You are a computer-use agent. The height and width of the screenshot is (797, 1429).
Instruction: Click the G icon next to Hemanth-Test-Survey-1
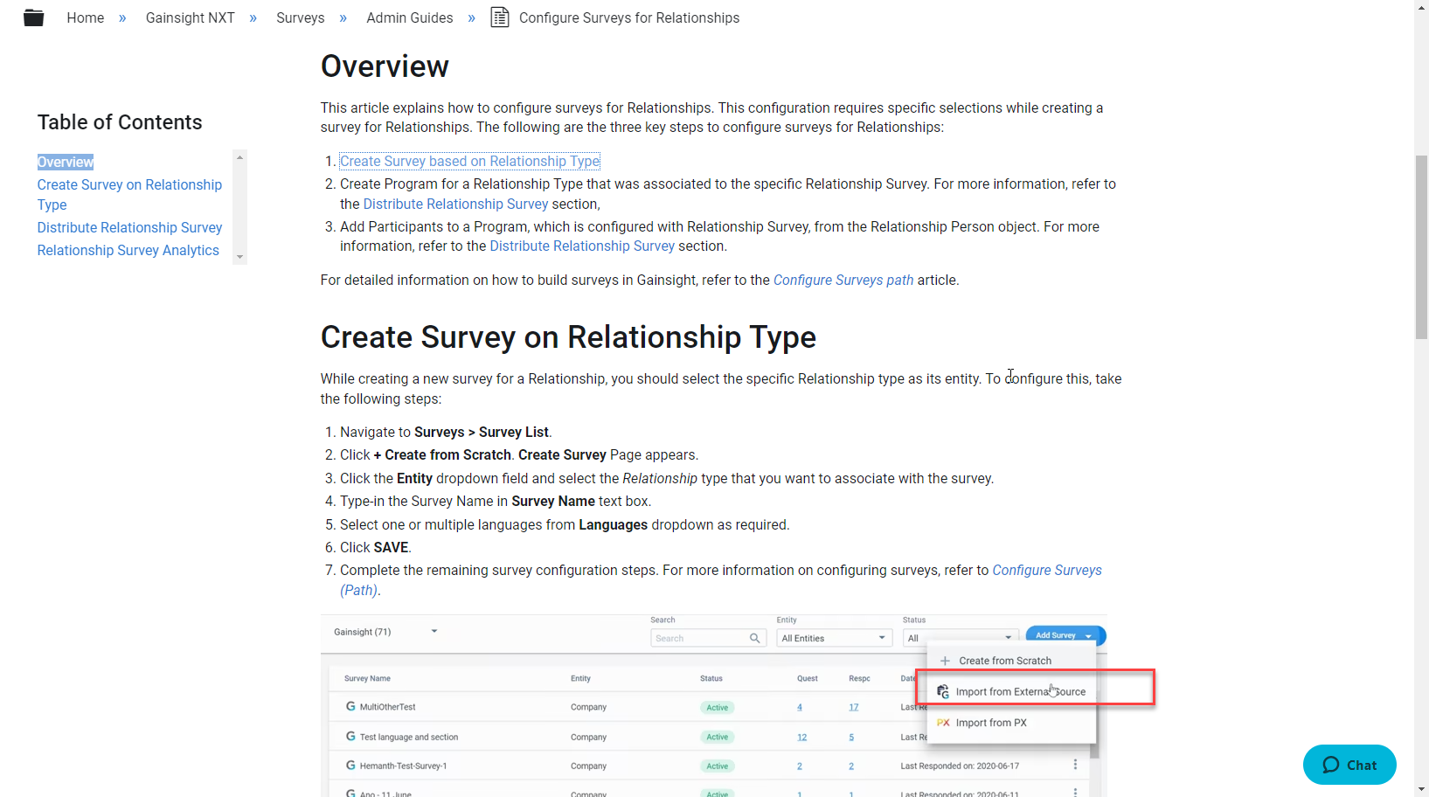(x=350, y=765)
